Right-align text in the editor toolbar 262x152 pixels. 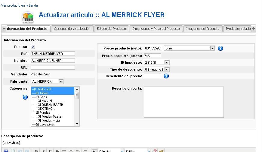pos(85,151)
